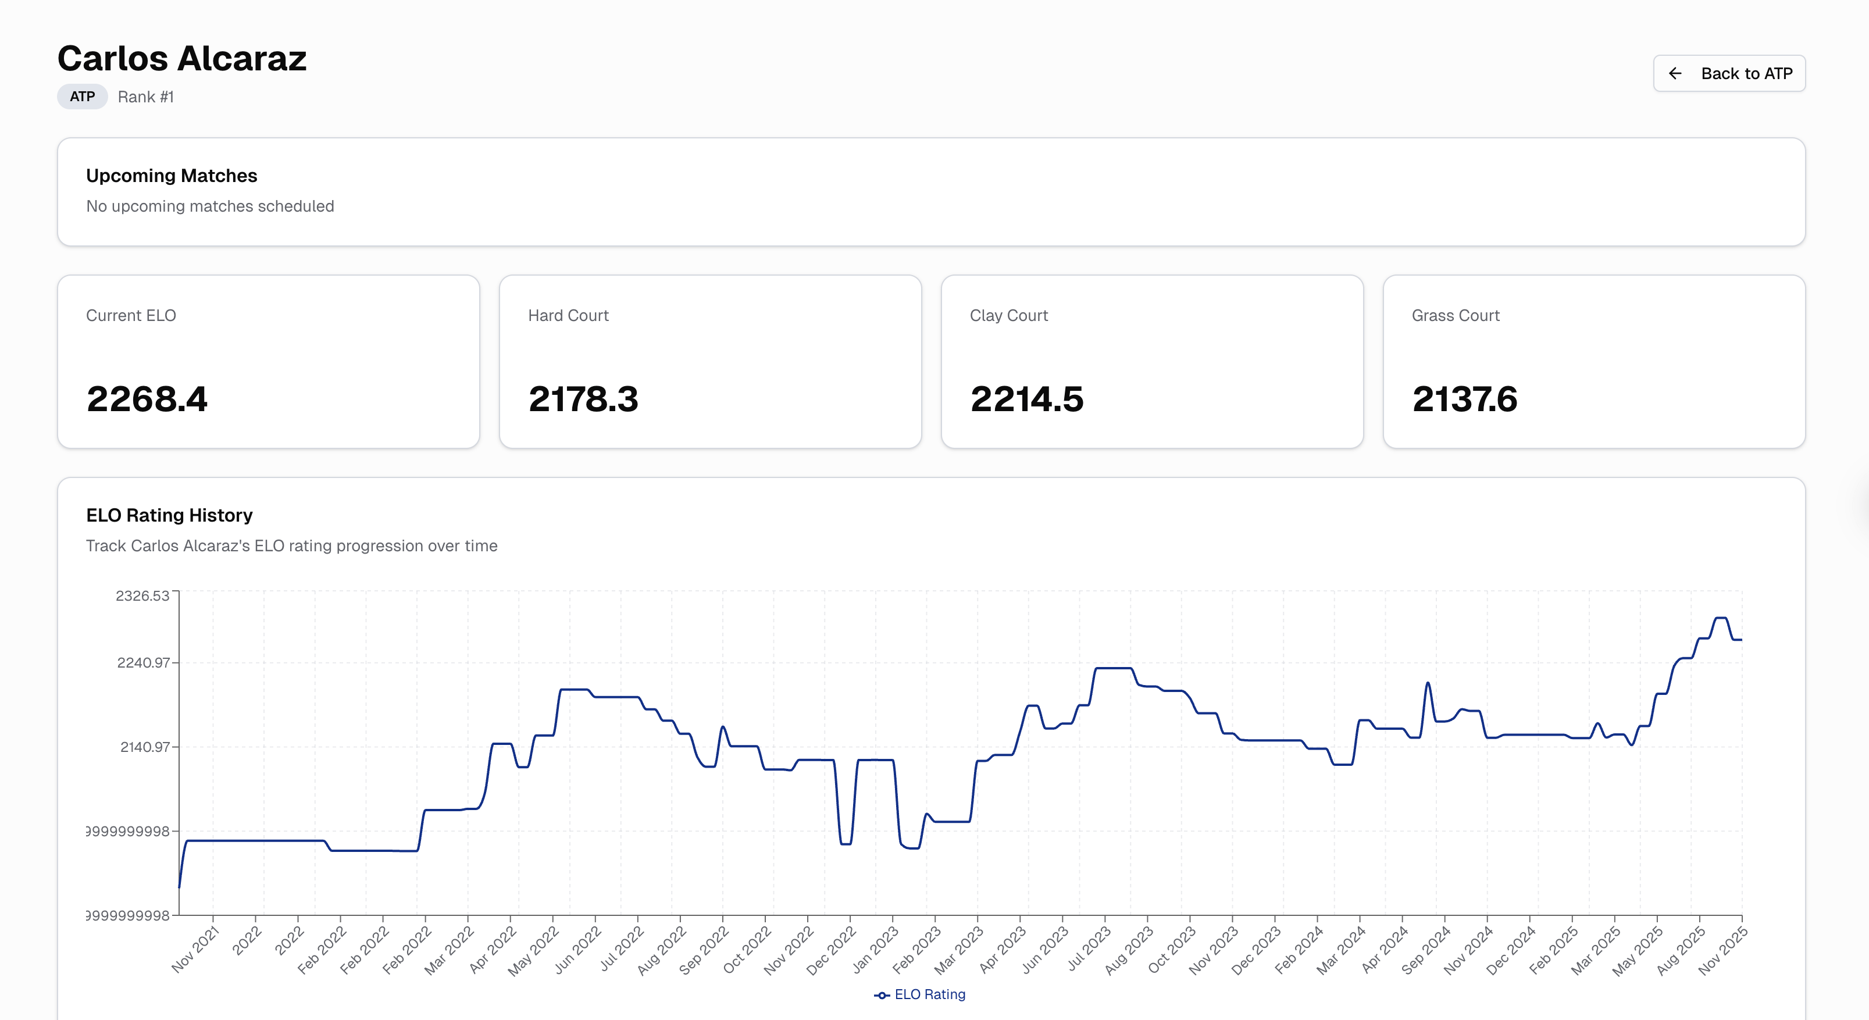Click the Rank #1 label
The image size is (1869, 1020).
(x=145, y=97)
